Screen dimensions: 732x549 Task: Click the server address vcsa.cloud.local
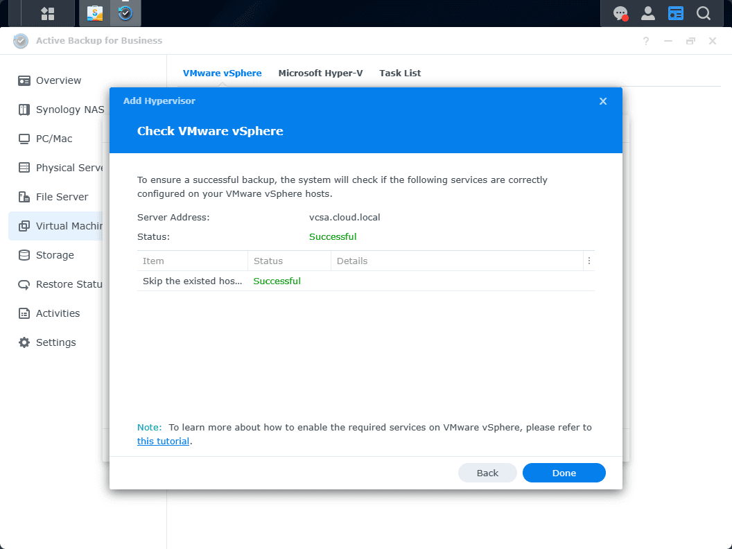point(345,218)
